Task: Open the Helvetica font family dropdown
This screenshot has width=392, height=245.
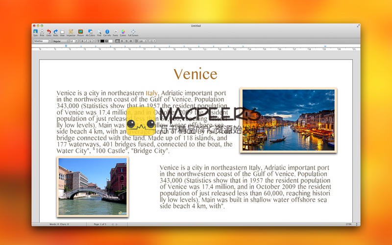Action: pyautogui.click(x=42, y=41)
